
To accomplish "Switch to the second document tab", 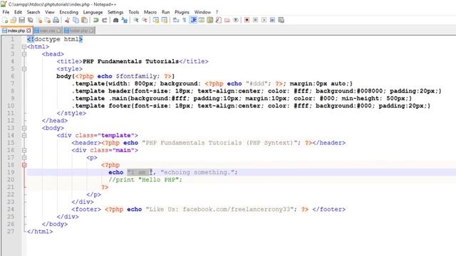I will tap(48, 31).
